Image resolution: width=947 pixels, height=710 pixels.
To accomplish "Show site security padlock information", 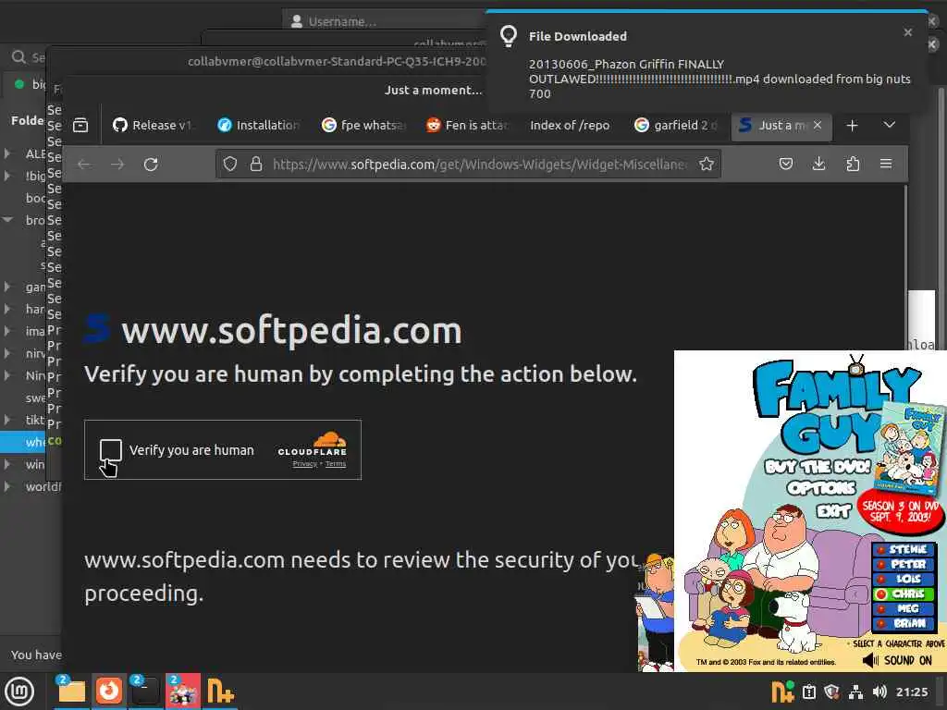I will pyautogui.click(x=256, y=164).
